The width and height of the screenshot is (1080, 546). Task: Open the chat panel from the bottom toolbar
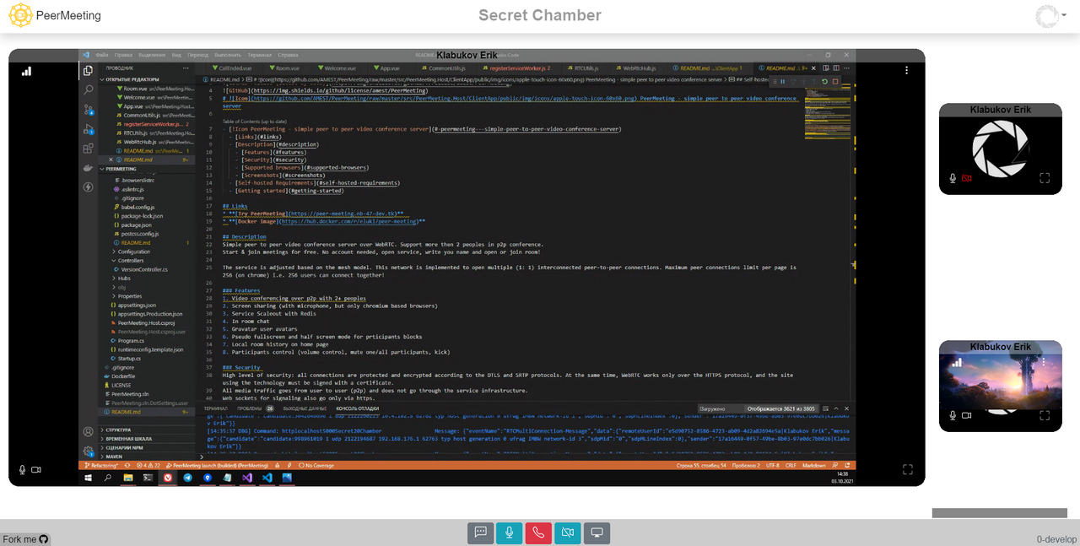480,532
